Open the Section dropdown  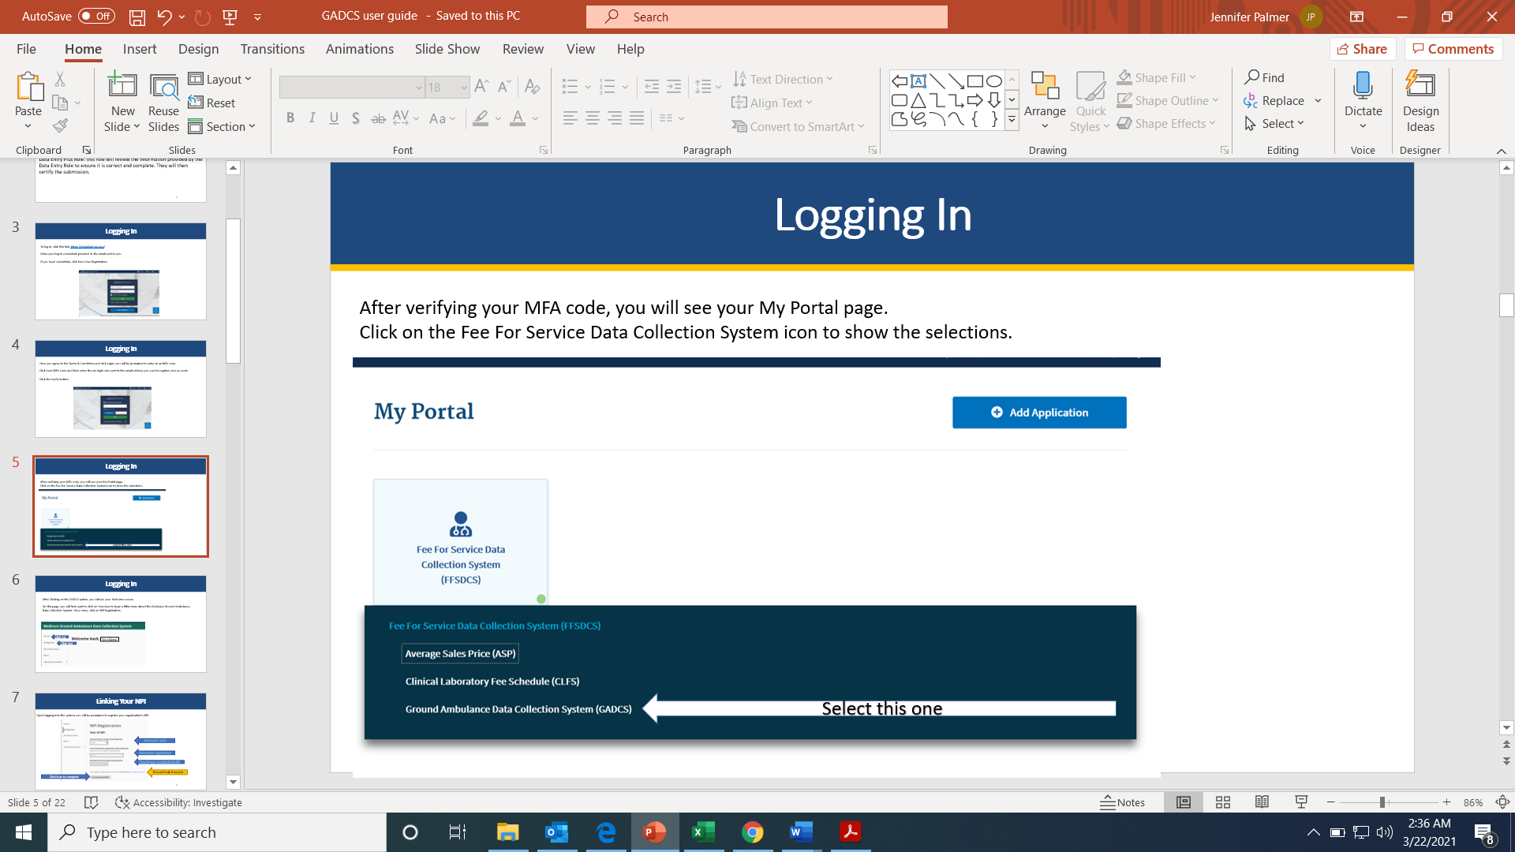point(222,126)
